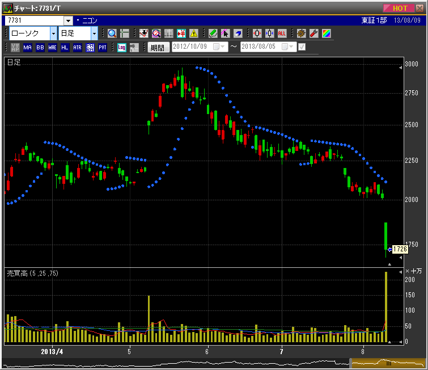Toggle the Log scale button
The width and height of the screenshot is (428, 370).
[x=121, y=48]
